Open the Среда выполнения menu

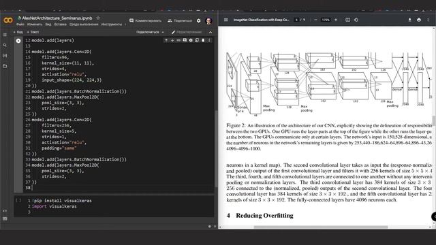tap(84, 24)
